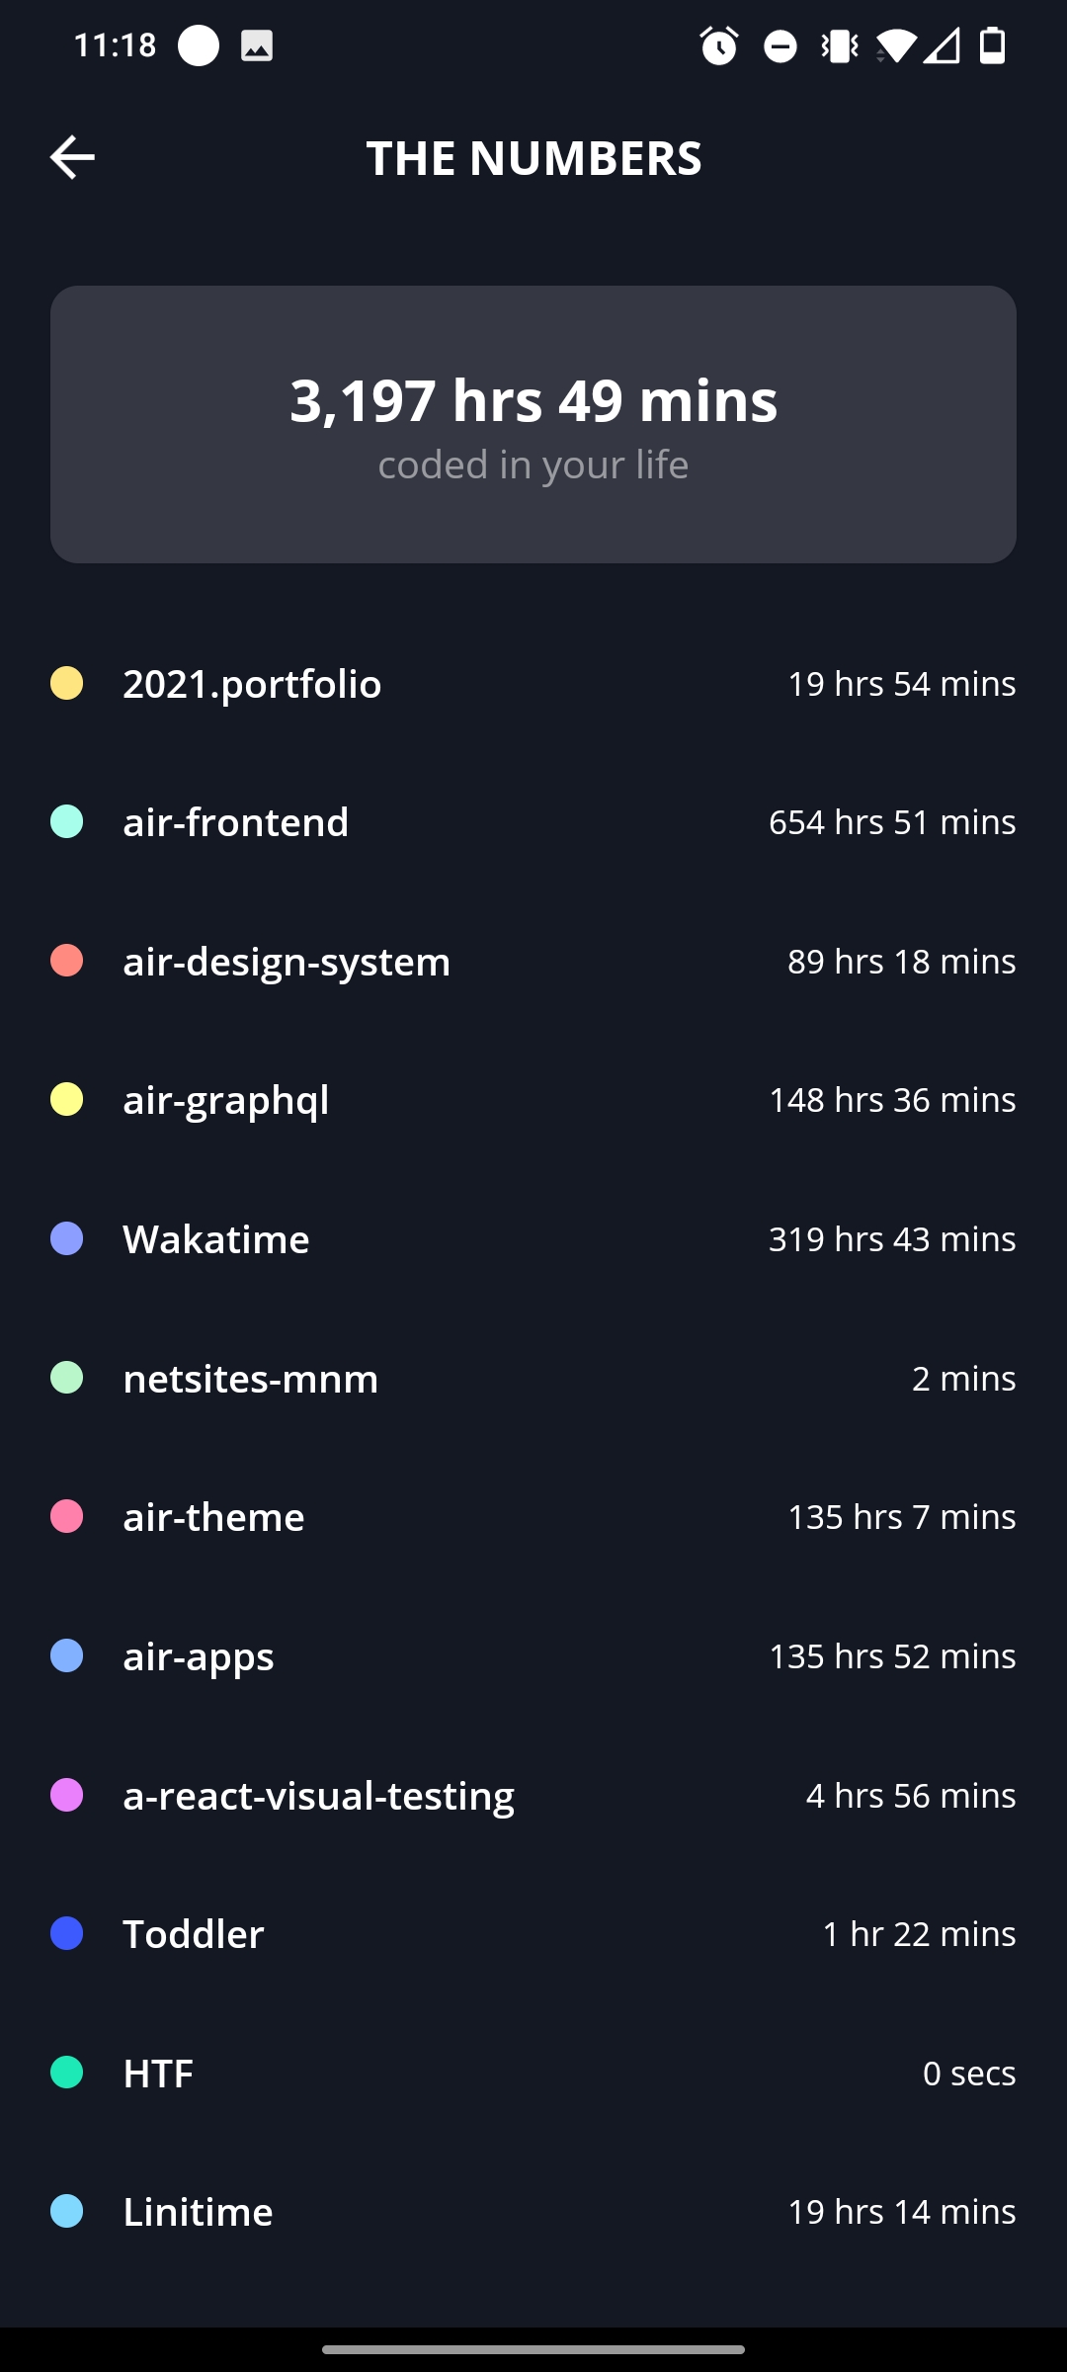Click the pink dot beside air-theme
This screenshot has width=1067, height=2372.
(66, 1517)
